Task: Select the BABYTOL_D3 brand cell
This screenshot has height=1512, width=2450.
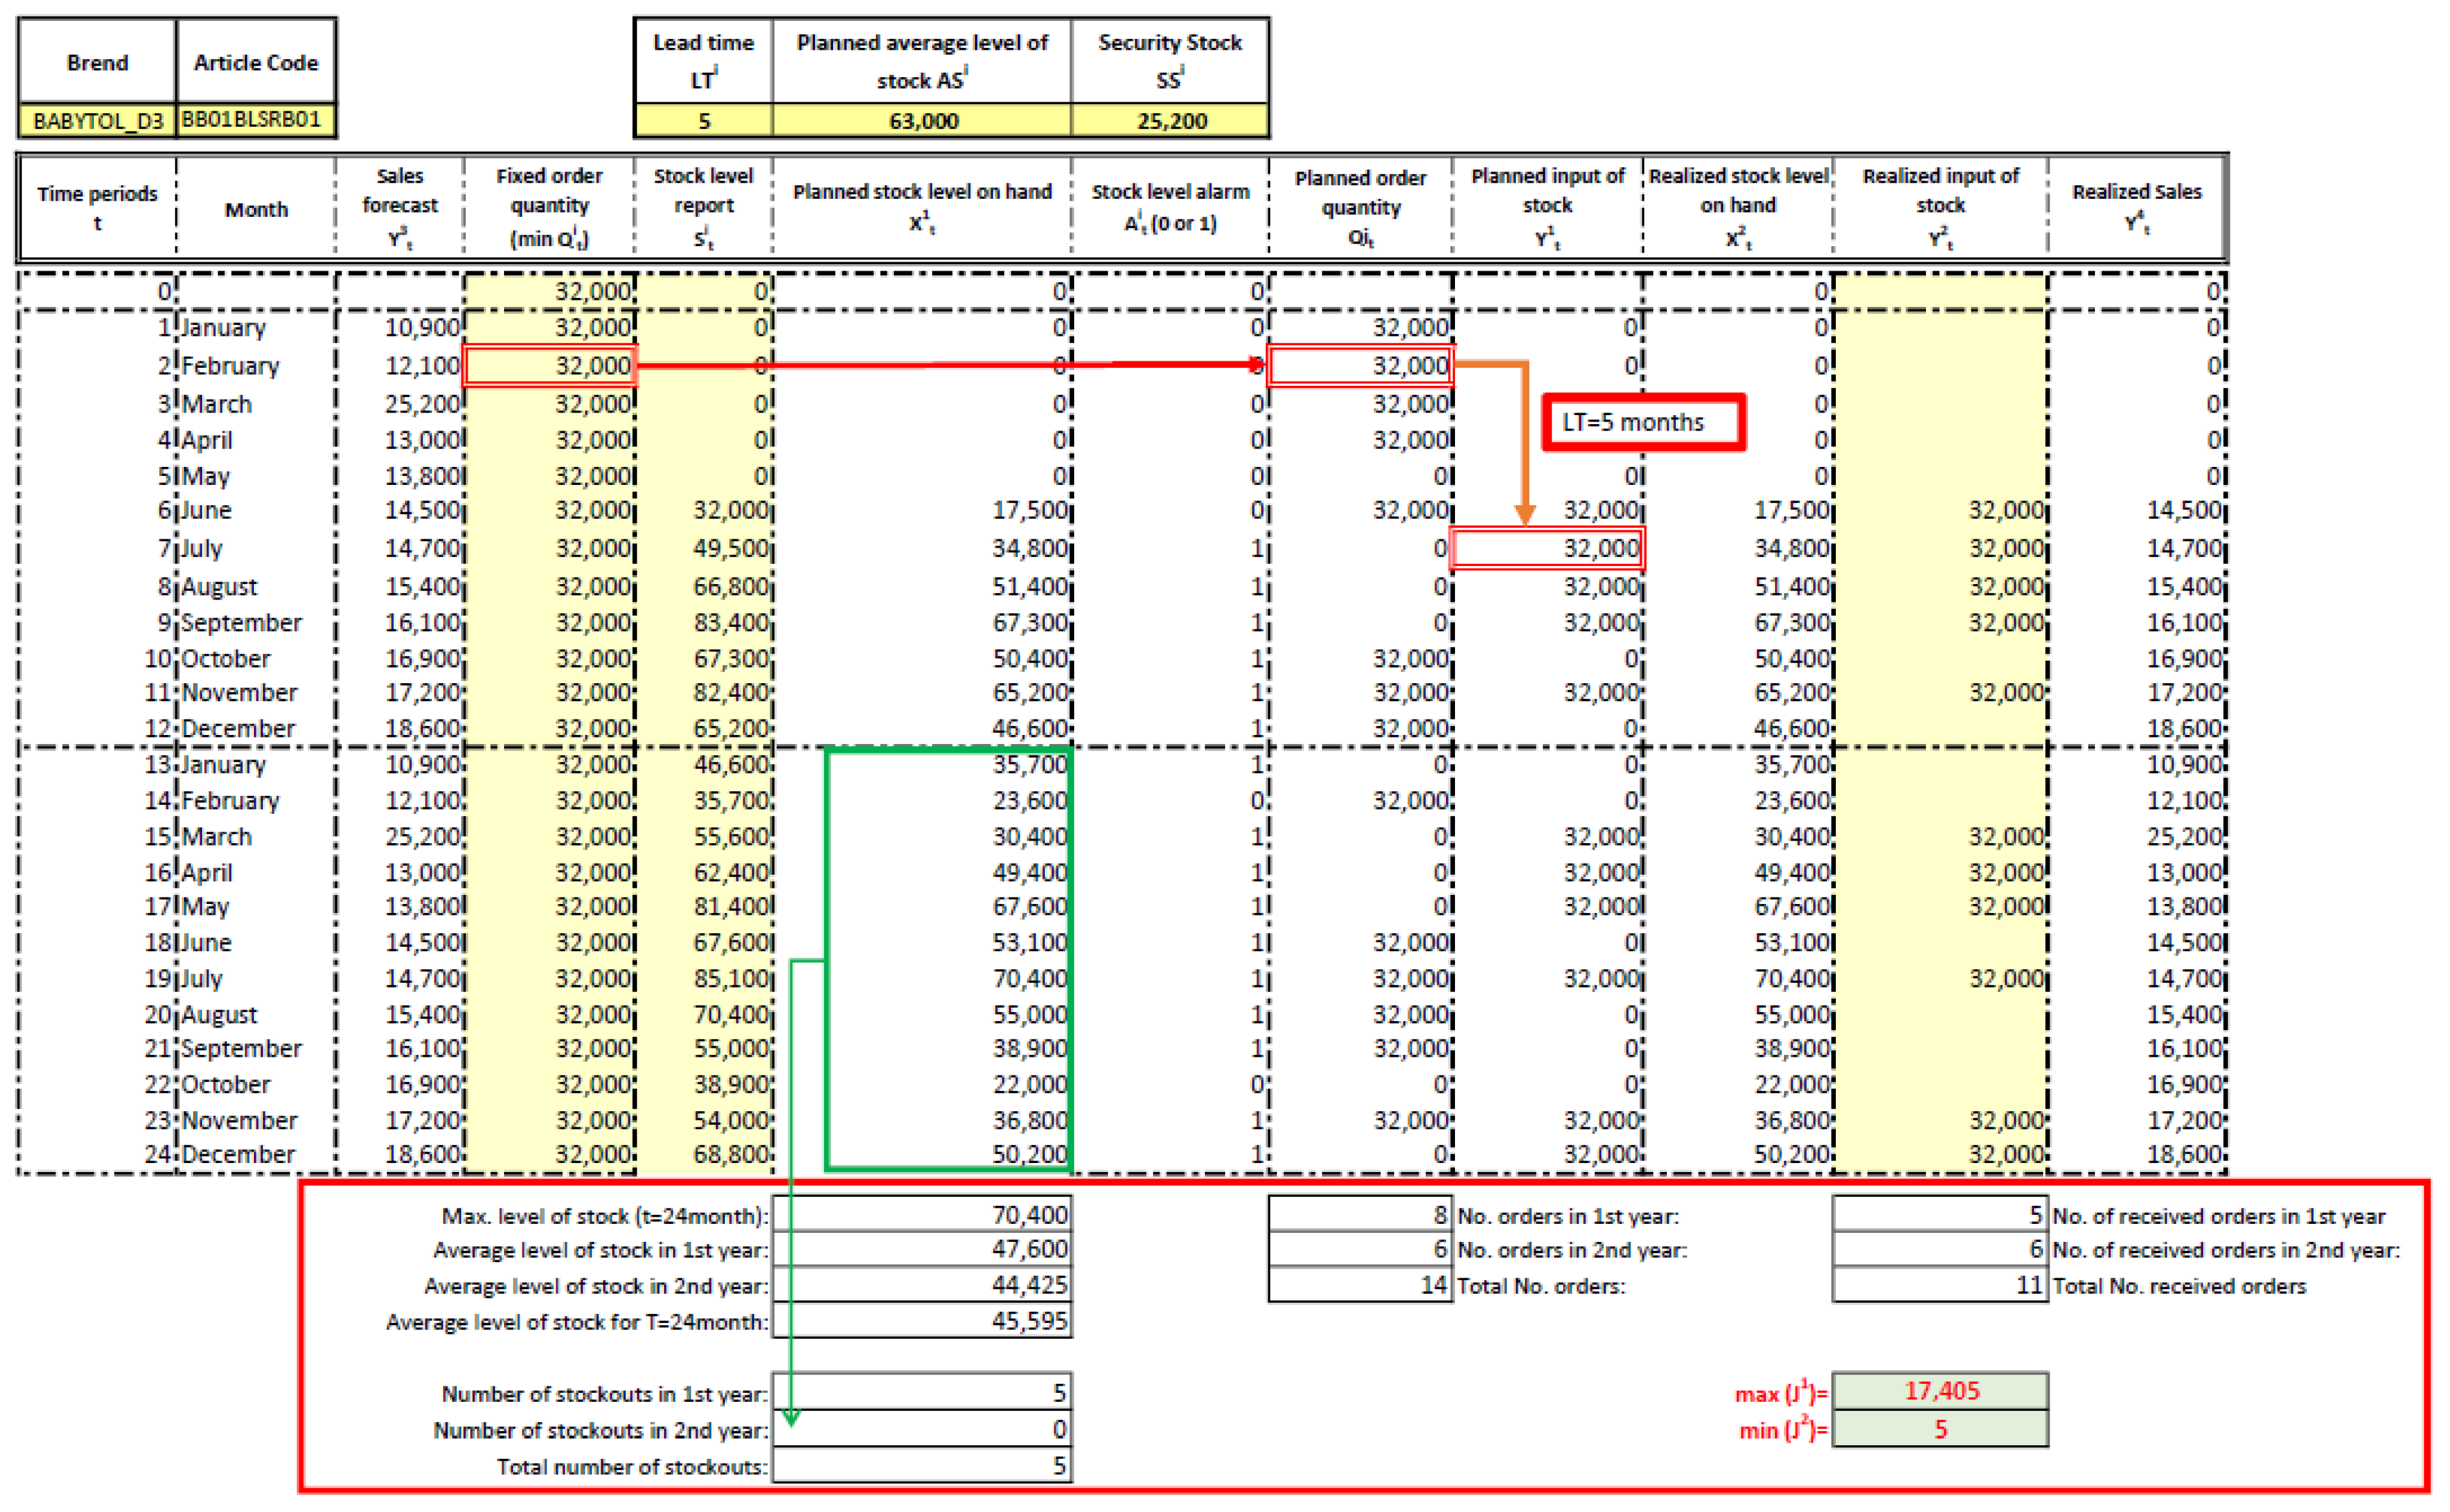Action: 97,121
